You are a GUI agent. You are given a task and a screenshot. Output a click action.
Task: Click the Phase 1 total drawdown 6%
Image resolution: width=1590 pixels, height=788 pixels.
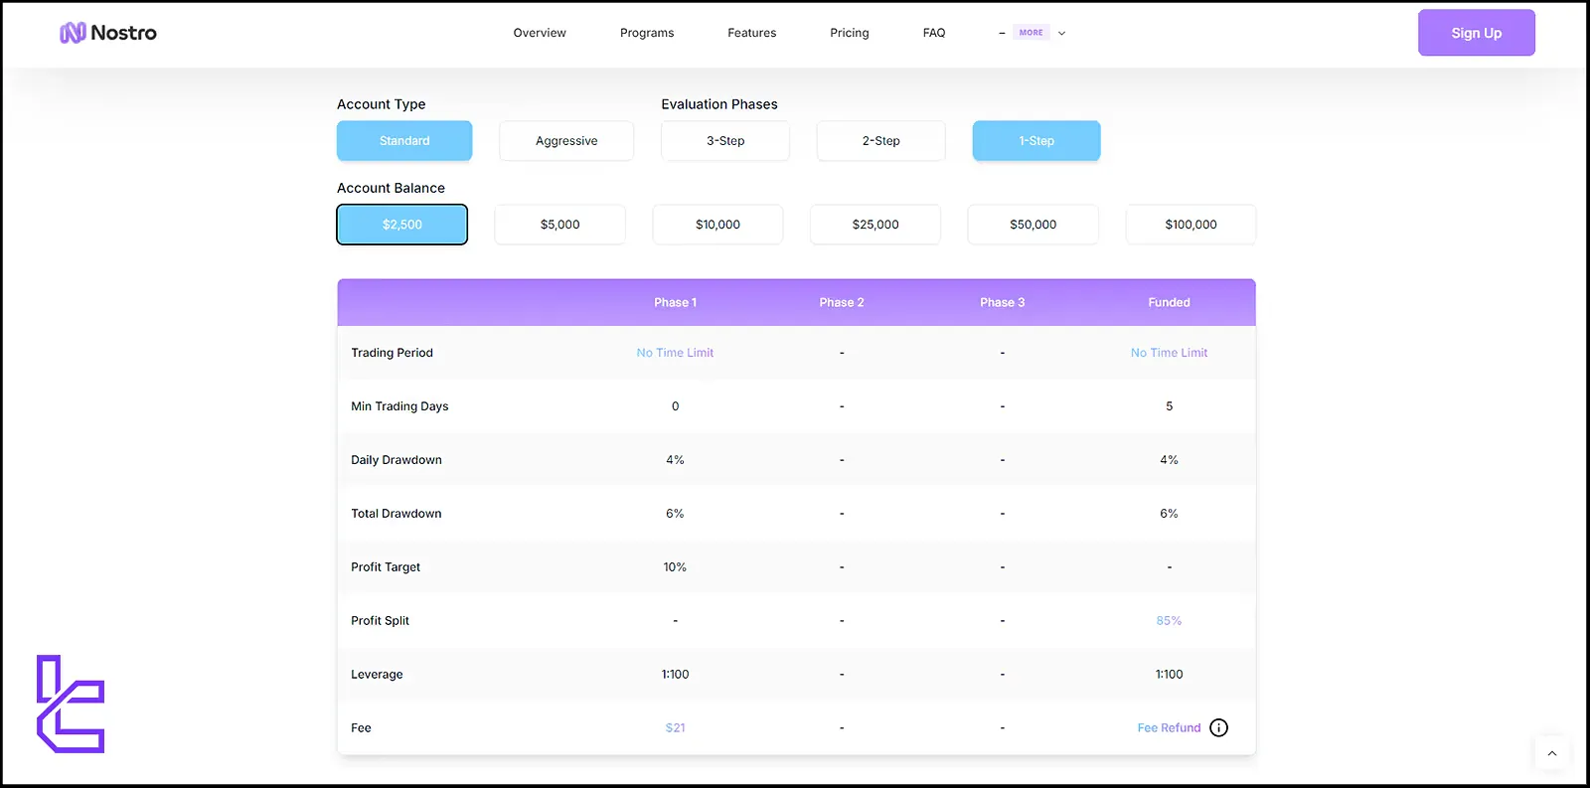click(x=675, y=514)
